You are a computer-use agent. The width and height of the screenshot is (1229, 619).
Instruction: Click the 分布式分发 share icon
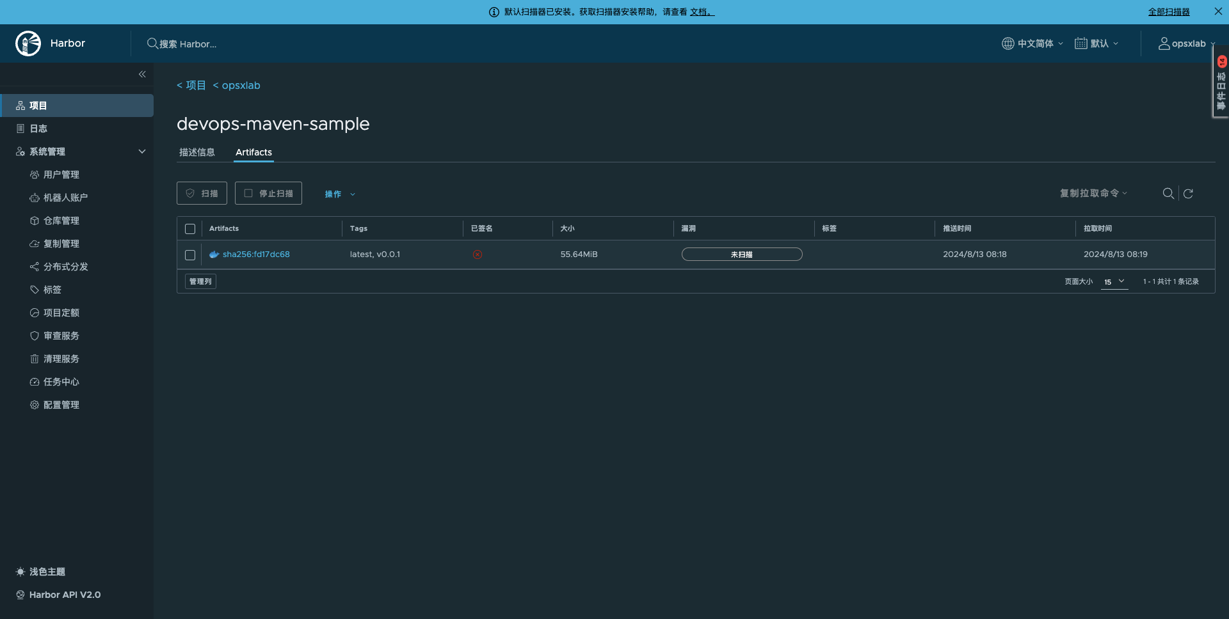tap(35, 267)
